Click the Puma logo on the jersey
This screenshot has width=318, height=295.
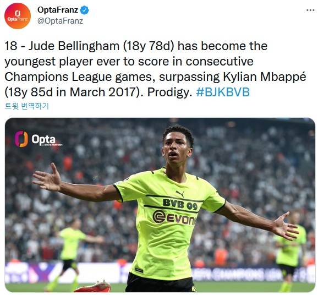180,193
